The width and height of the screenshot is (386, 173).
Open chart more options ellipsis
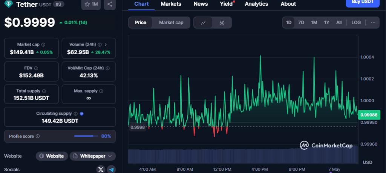point(373,23)
